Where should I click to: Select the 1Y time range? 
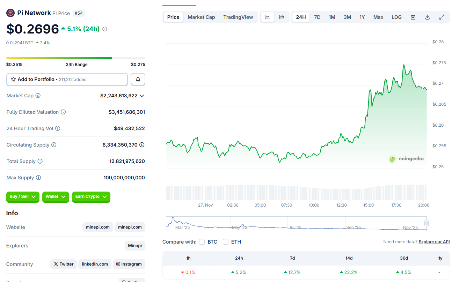click(x=362, y=17)
